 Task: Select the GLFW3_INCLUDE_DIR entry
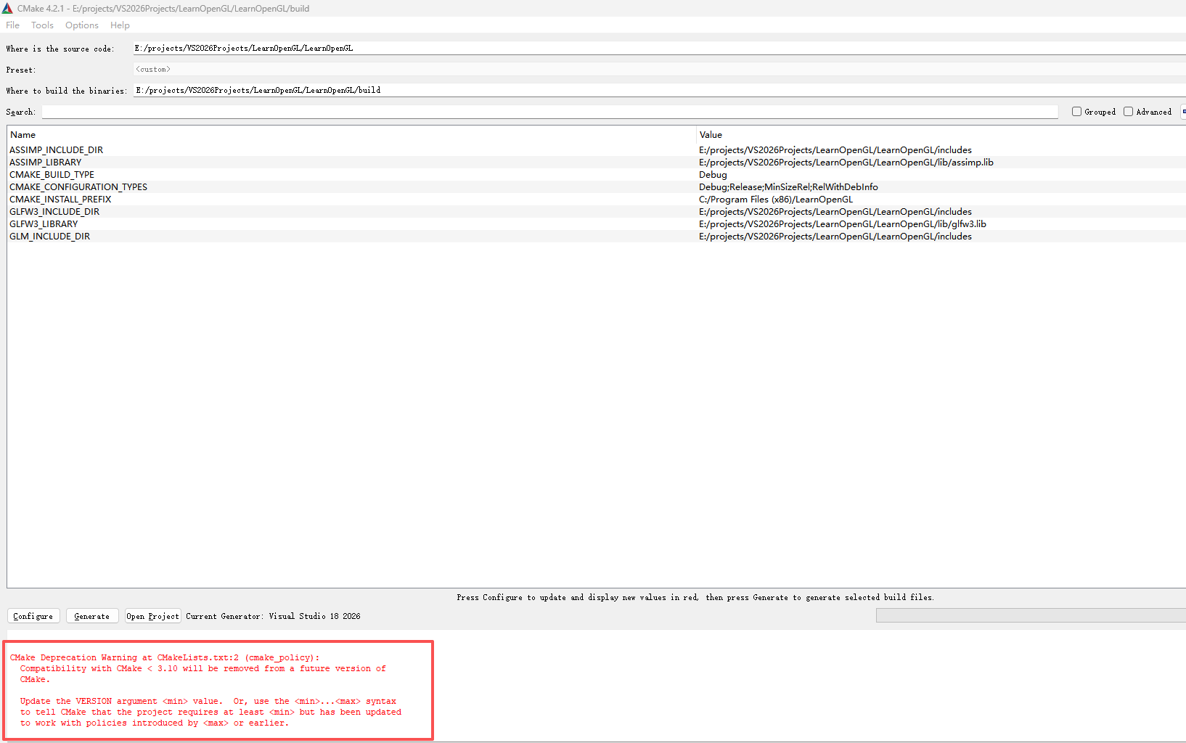pos(54,212)
